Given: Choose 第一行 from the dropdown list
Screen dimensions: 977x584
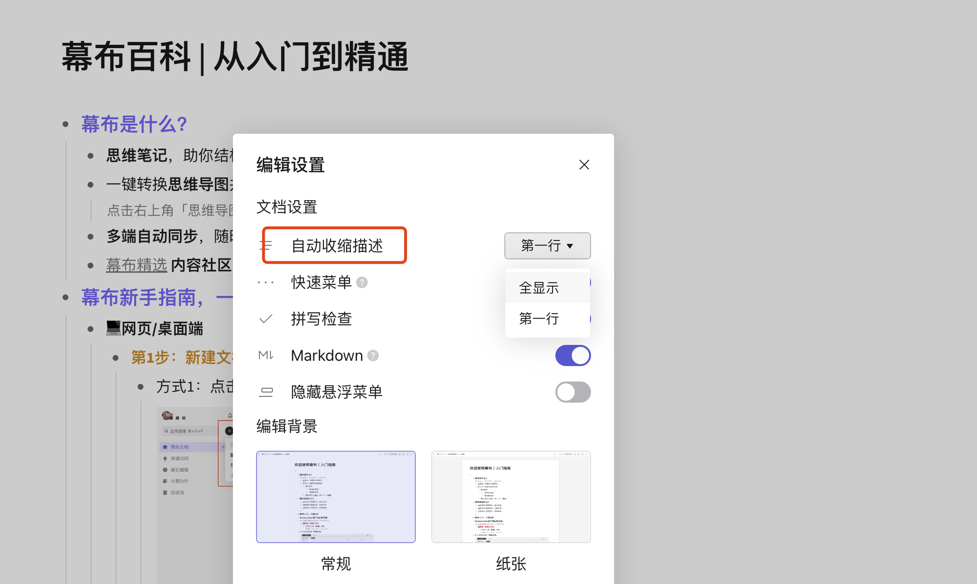Looking at the screenshot, I should point(547,318).
